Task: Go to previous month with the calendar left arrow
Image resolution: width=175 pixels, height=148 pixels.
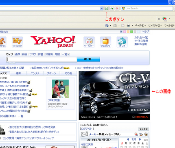Action: (x=128, y=139)
